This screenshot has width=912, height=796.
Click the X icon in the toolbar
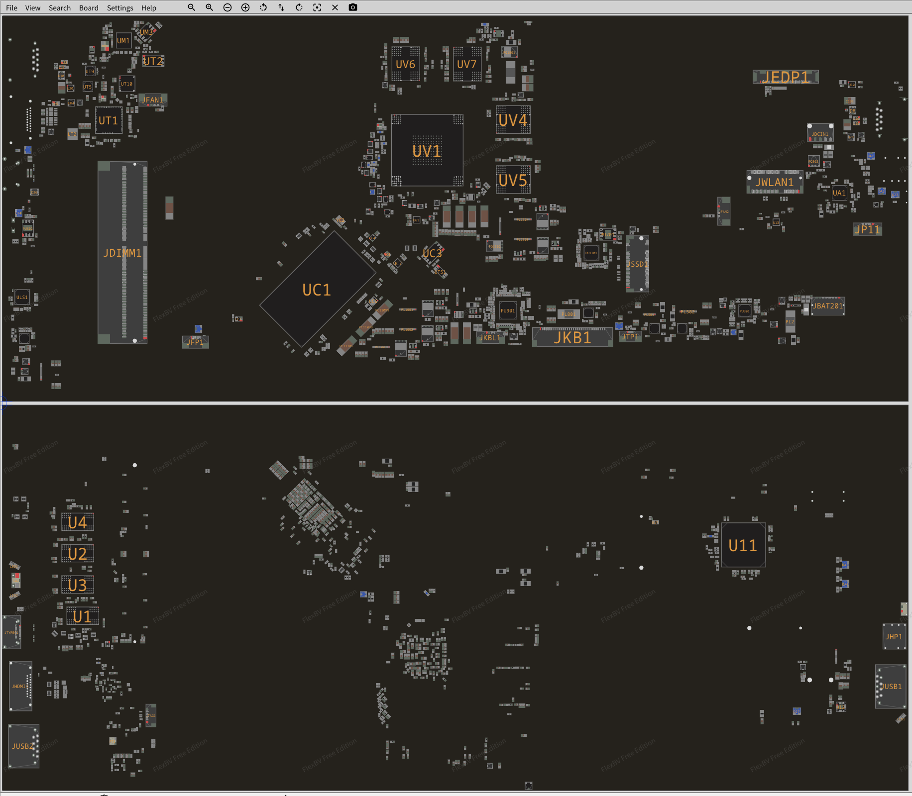(x=335, y=7)
